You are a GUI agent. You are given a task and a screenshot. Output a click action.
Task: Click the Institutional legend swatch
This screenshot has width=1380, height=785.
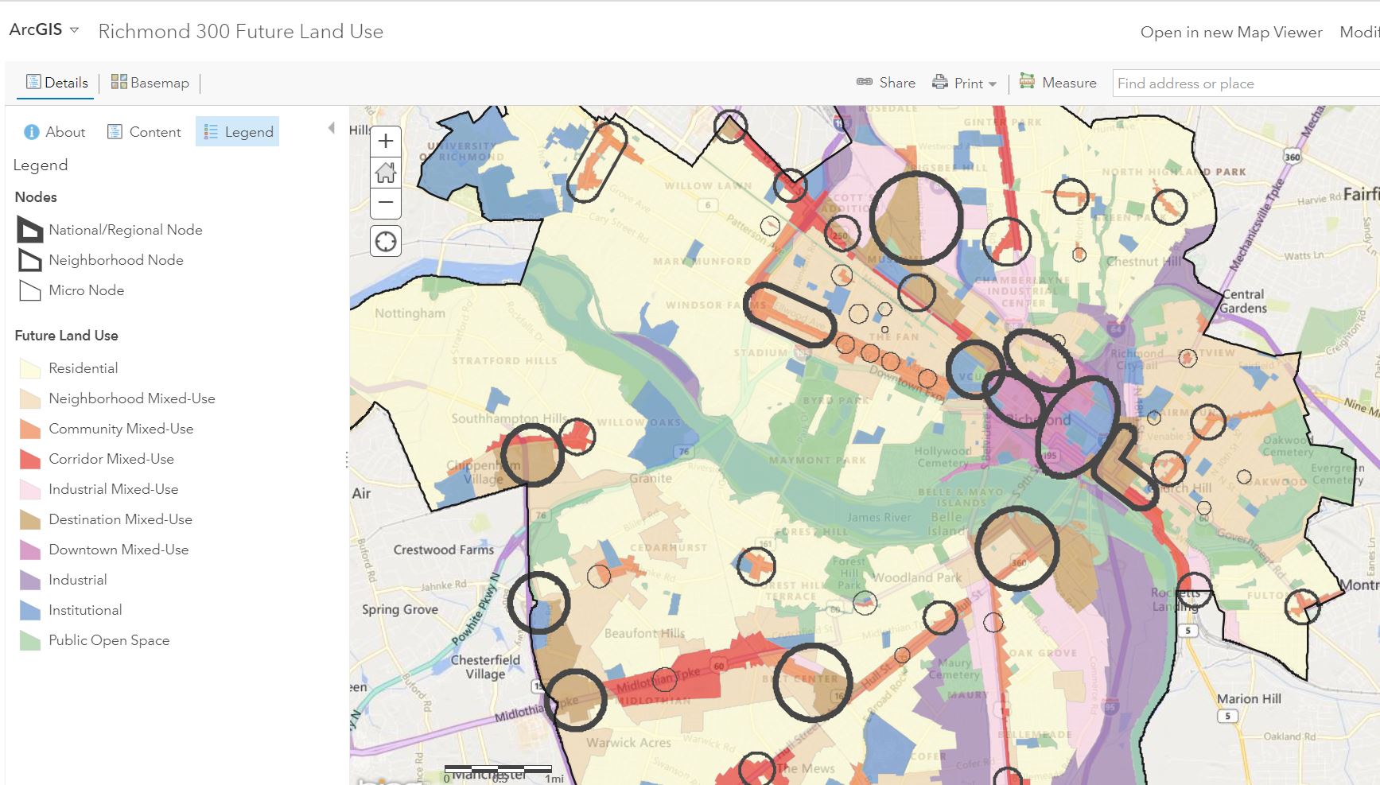coord(30,610)
